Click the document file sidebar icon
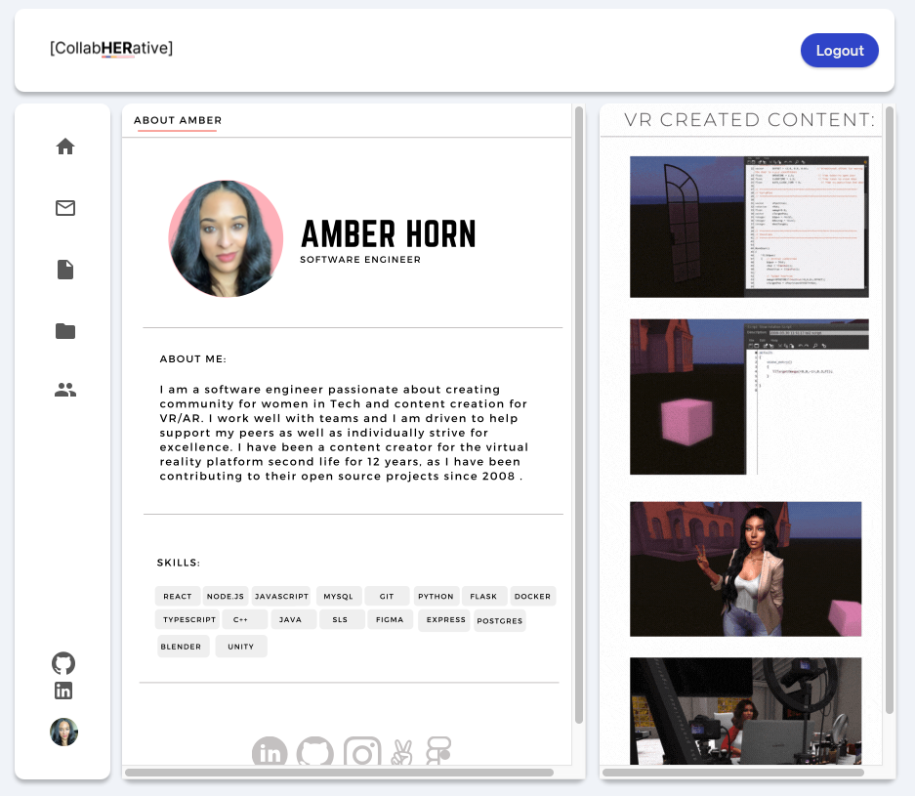The height and width of the screenshot is (796, 915). point(65,270)
